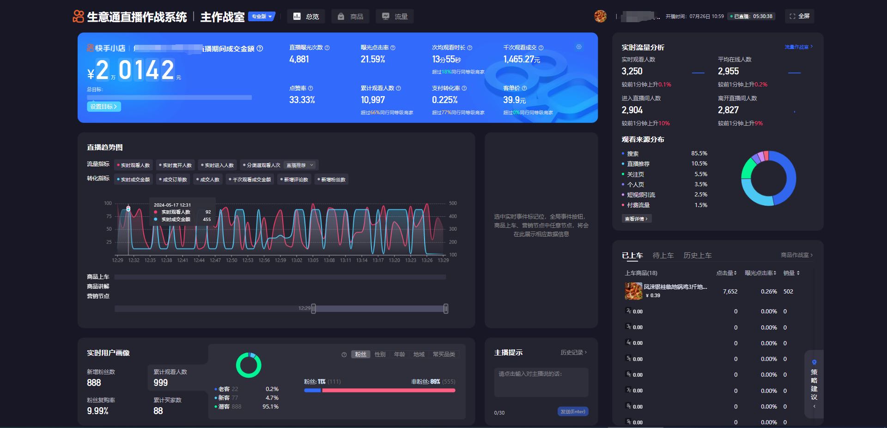Toggle 千次观看成交金额 indicator

coord(250,179)
